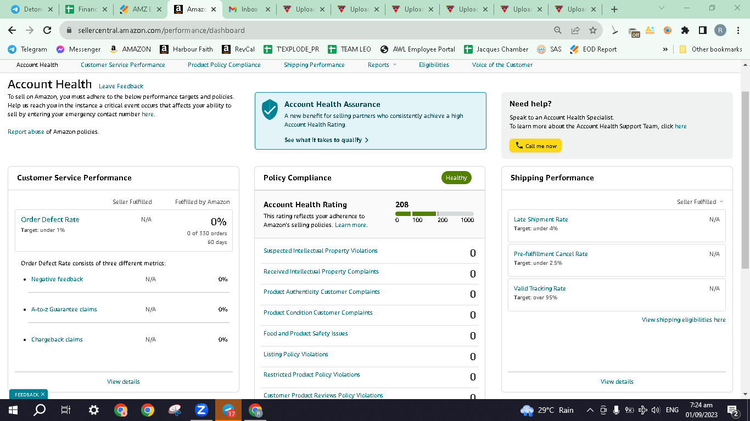The width and height of the screenshot is (750, 421).
Task: Open a new browser tab
Action: coord(614,9)
